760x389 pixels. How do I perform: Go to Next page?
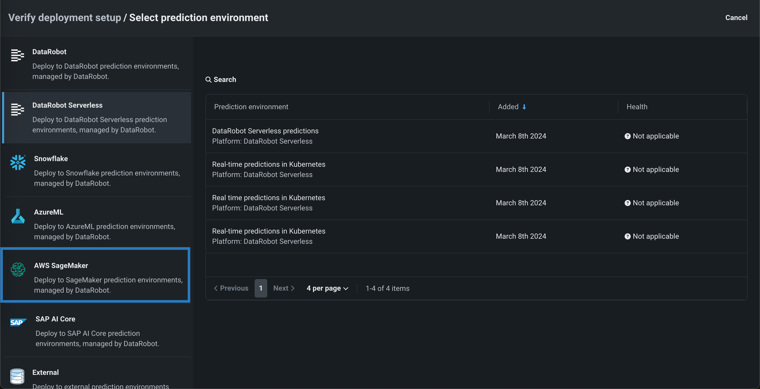pos(283,288)
